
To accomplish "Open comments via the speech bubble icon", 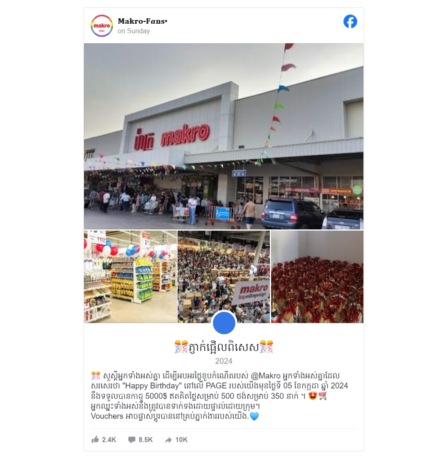I will coord(132,440).
